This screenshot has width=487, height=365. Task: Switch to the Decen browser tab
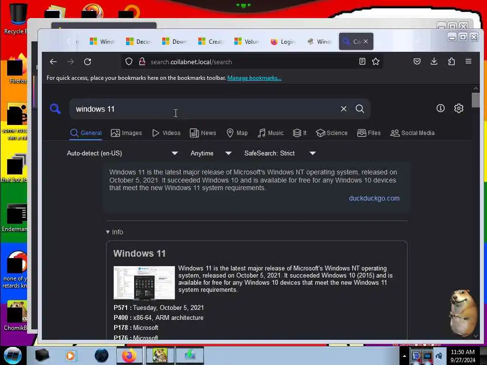138,41
